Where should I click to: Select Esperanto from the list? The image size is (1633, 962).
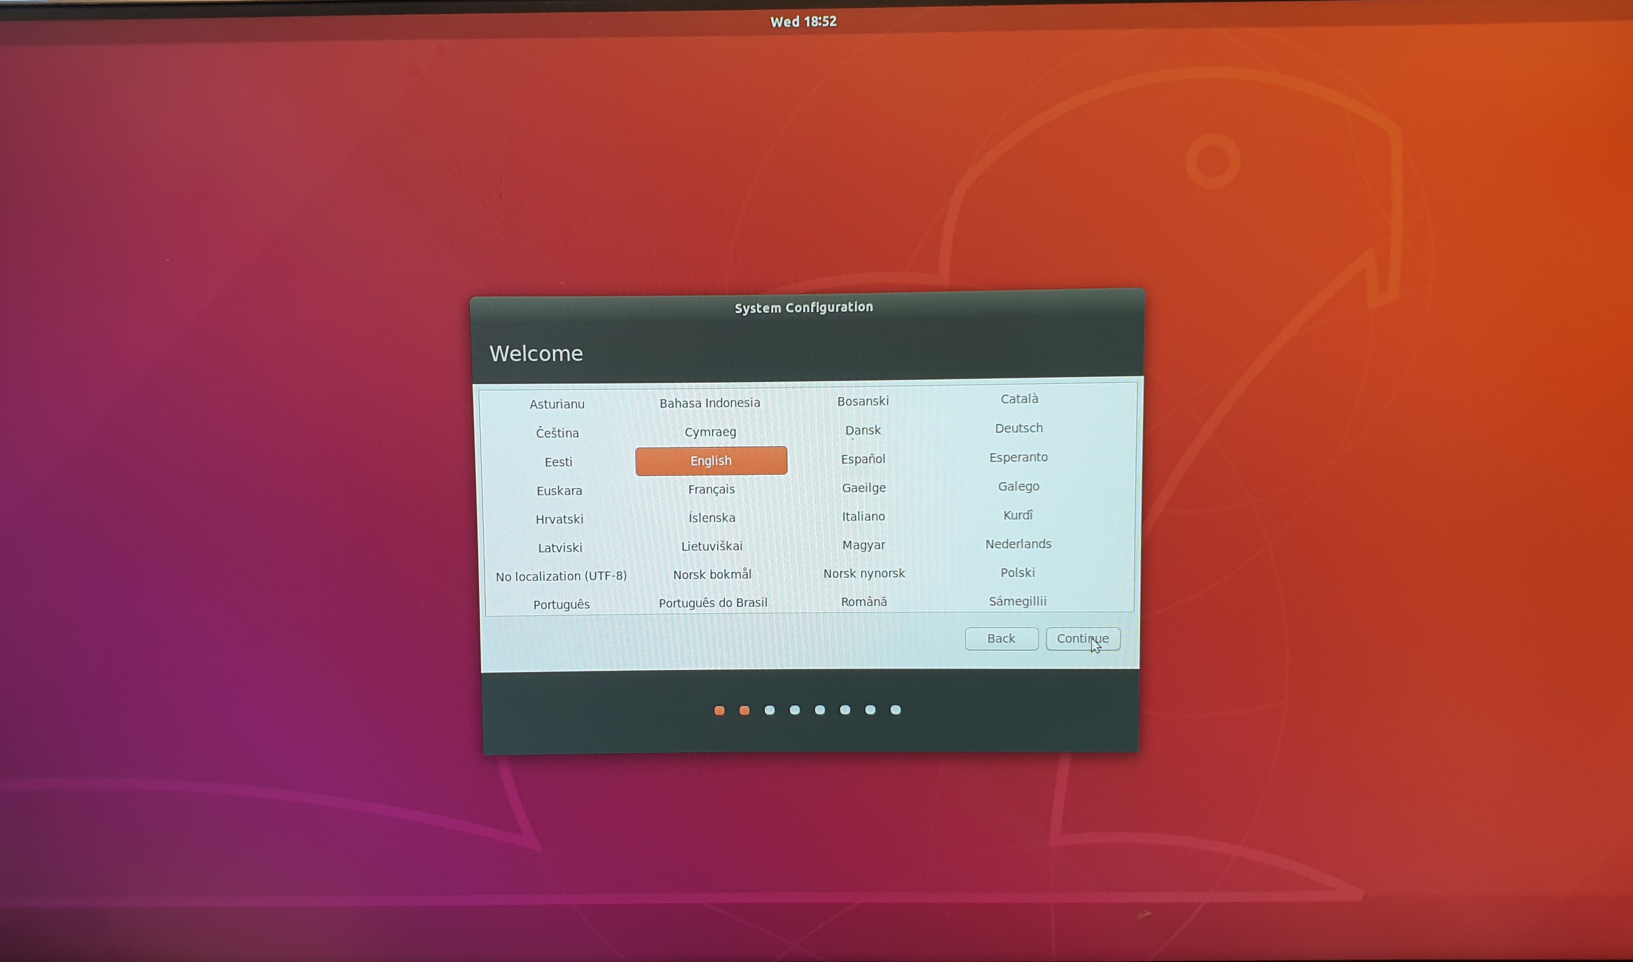pyautogui.click(x=1018, y=458)
